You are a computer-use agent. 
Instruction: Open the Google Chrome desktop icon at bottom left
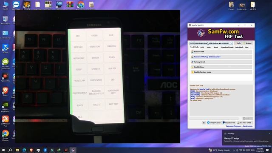(5, 136)
